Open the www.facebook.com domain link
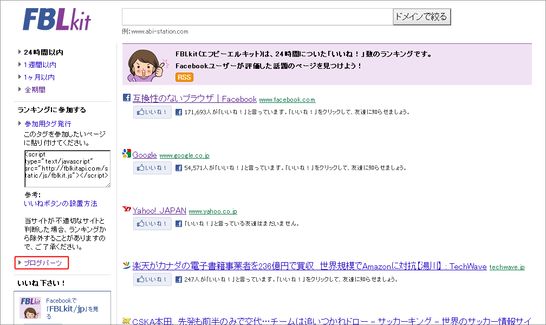 tap(287, 100)
